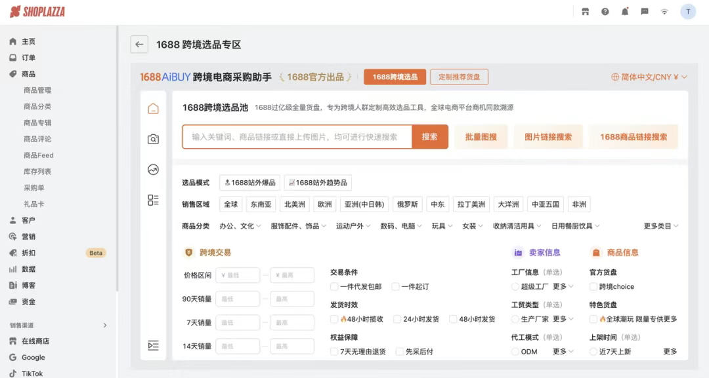Select the camera image-search icon in the sidebar
This screenshot has height=378, width=709.
click(153, 138)
